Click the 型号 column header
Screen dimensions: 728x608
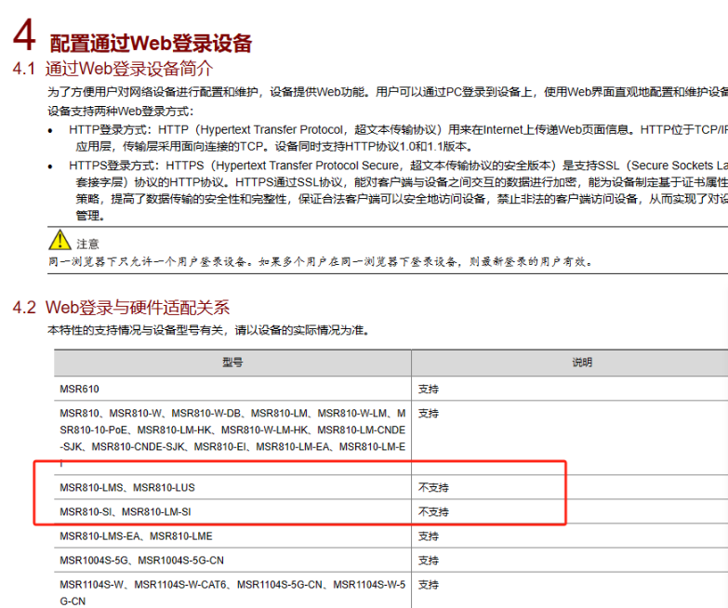pos(232,363)
